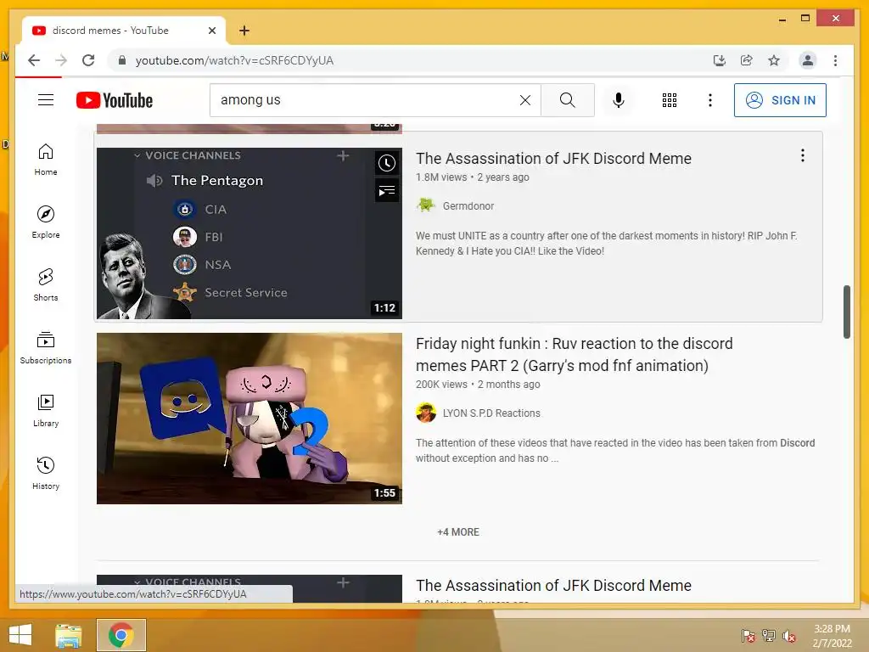Open Chrome three-dot menu
Viewport: 869px width, 652px height.
835,60
